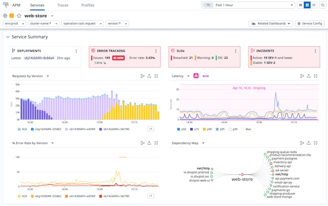Click the pause live data button
Viewport: 328px width, 206px height.
click(x=307, y=5)
